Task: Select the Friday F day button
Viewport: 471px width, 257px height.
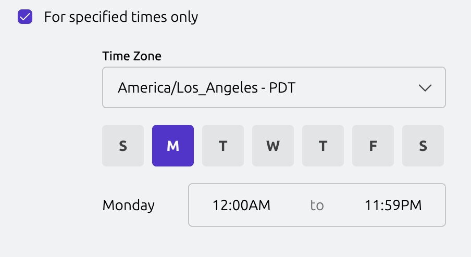Action: pyautogui.click(x=373, y=146)
